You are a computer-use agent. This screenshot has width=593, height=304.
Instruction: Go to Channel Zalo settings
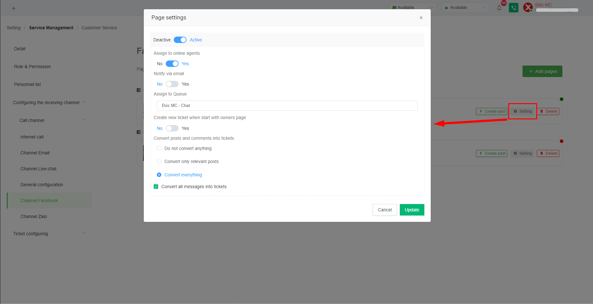point(33,216)
